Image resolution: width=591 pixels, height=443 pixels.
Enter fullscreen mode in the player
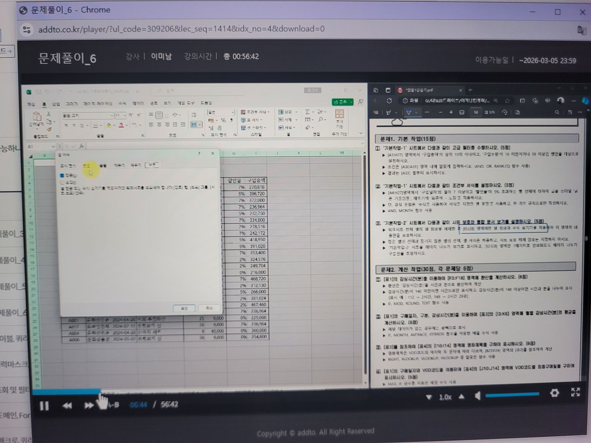tap(575, 392)
